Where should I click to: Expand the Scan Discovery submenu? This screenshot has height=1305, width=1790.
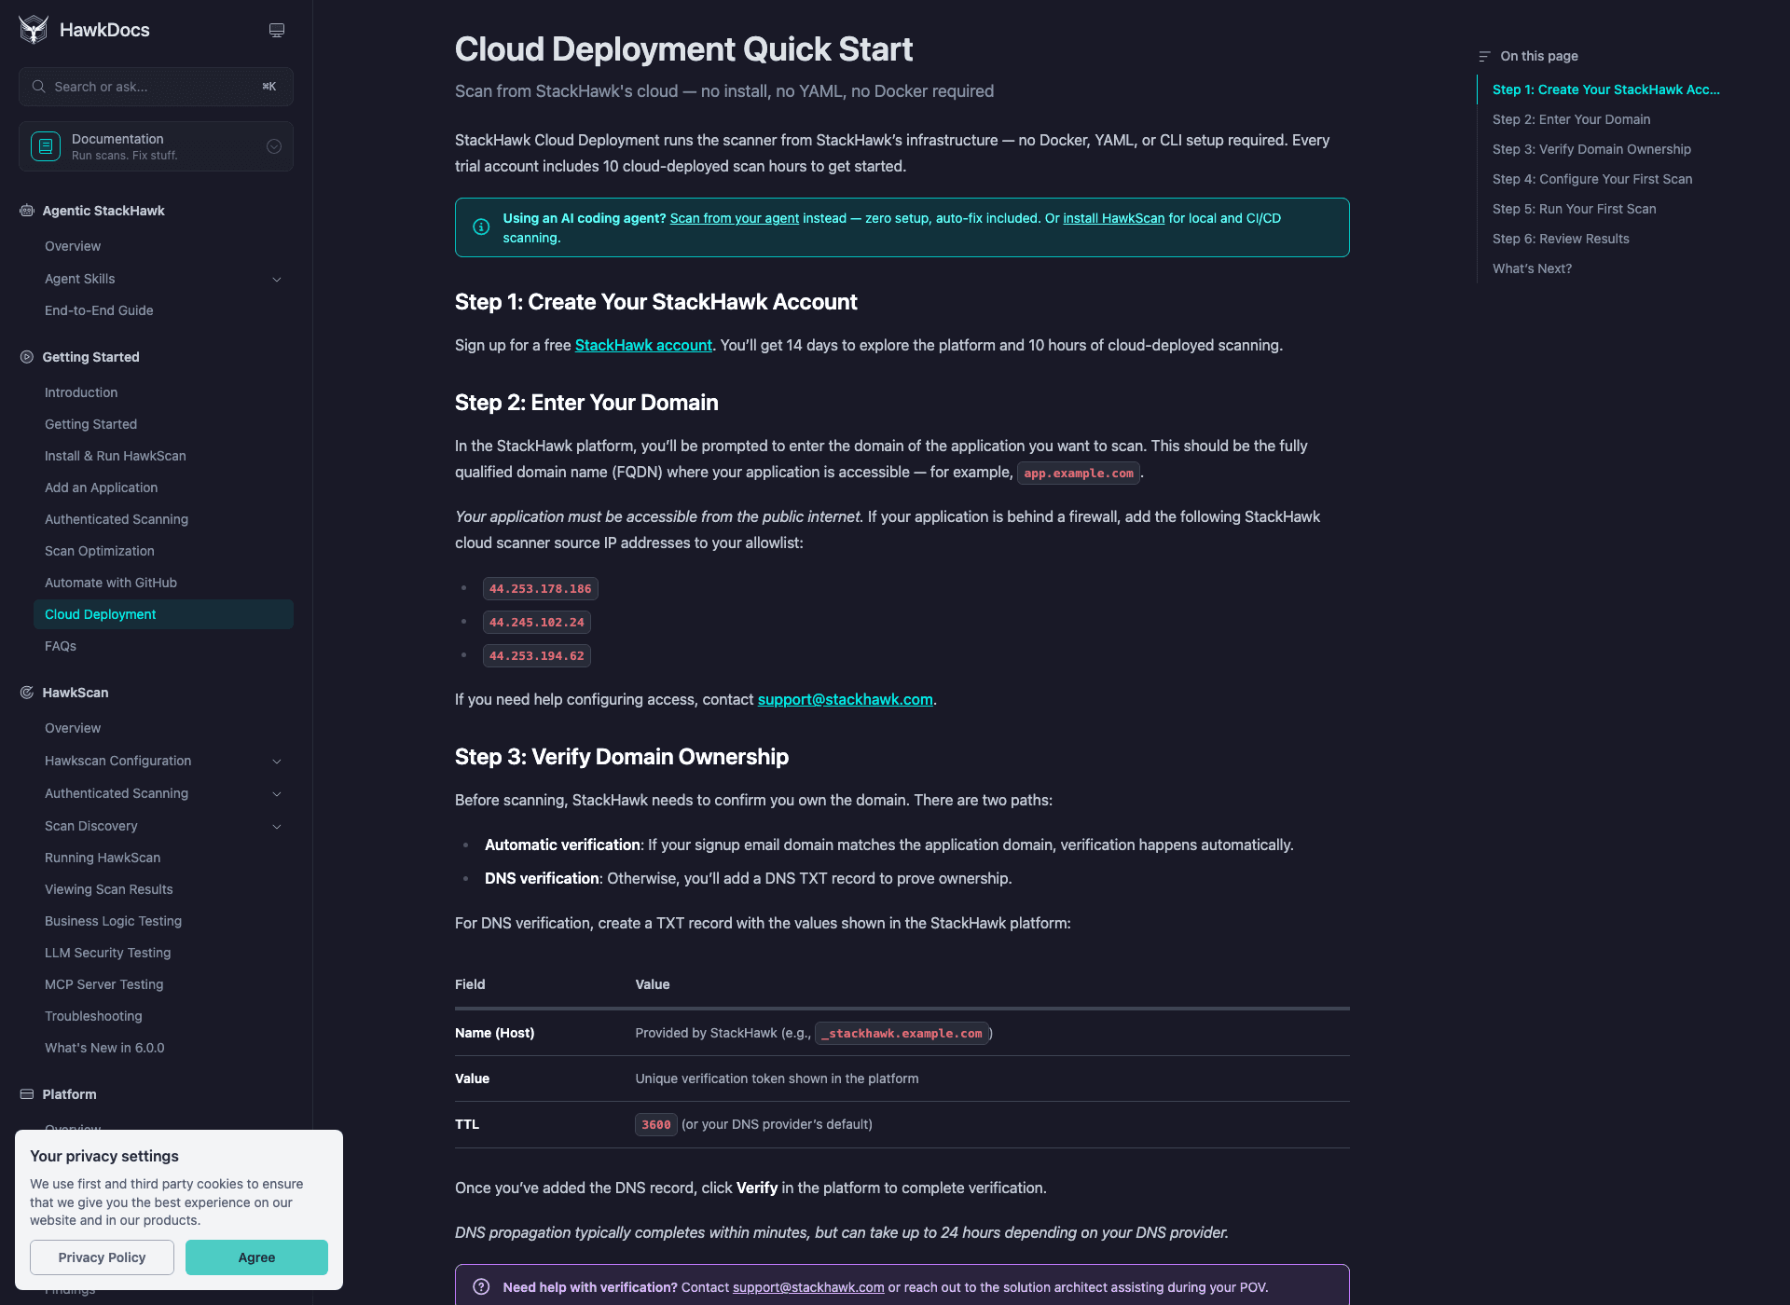tap(277, 827)
